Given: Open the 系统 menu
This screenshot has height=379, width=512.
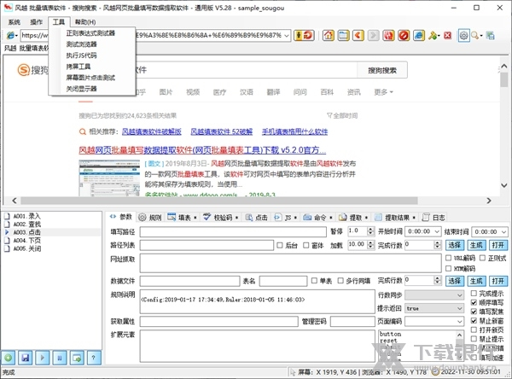Looking at the screenshot, I should point(14,22).
